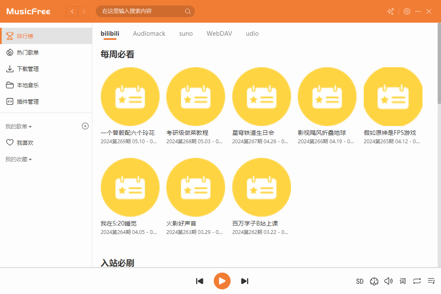The width and height of the screenshot is (441, 294).
Task: Open settings gear icon
Action: click(407, 11)
